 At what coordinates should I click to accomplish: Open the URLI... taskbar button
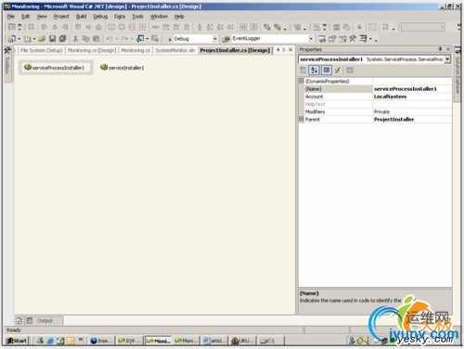[242, 341]
